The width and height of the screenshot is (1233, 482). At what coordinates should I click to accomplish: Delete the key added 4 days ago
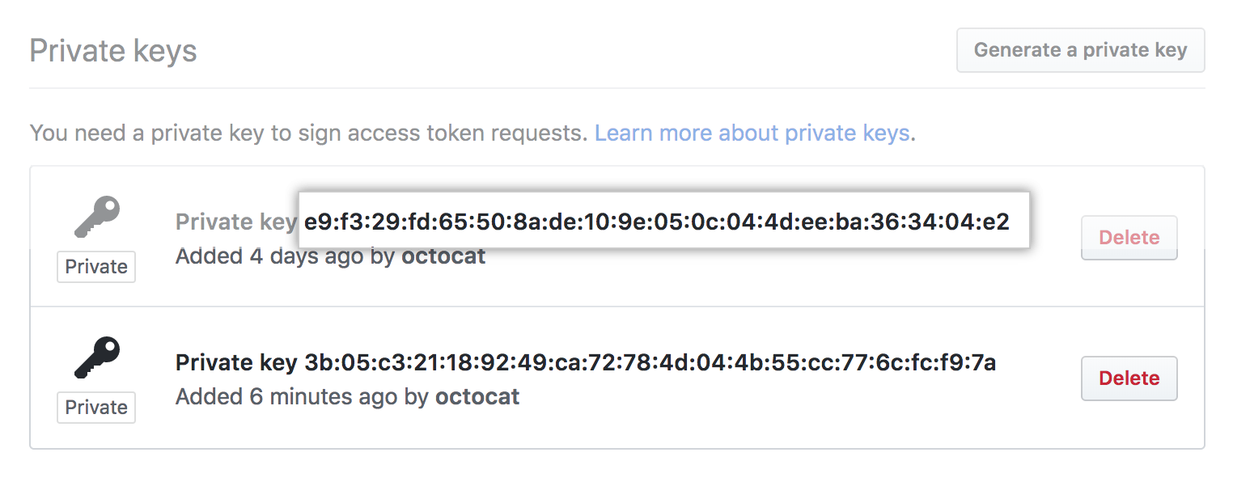(x=1129, y=237)
